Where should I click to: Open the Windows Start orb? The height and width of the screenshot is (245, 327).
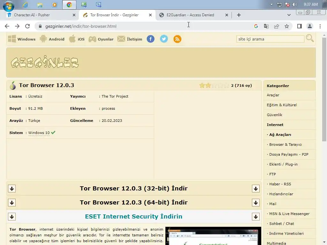tap(9, 5)
